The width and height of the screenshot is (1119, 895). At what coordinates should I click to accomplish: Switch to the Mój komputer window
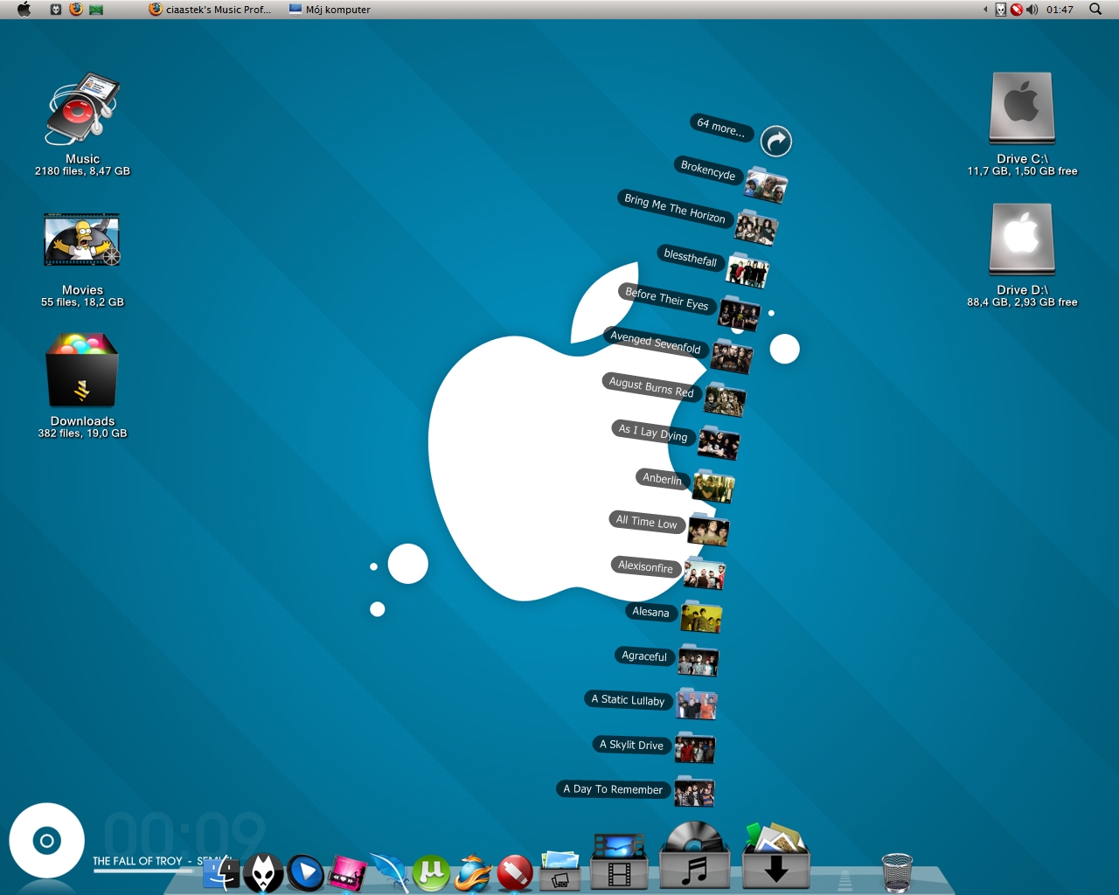330,10
